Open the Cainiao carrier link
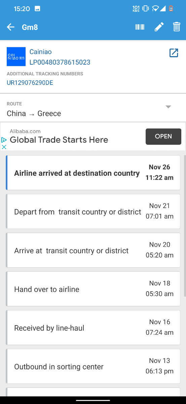Image resolution: width=186 pixels, height=404 pixels. tap(40, 52)
